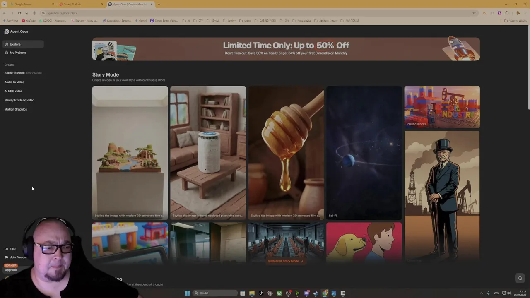Expand the Gril bookmarks folder

[x=284, y=21]
